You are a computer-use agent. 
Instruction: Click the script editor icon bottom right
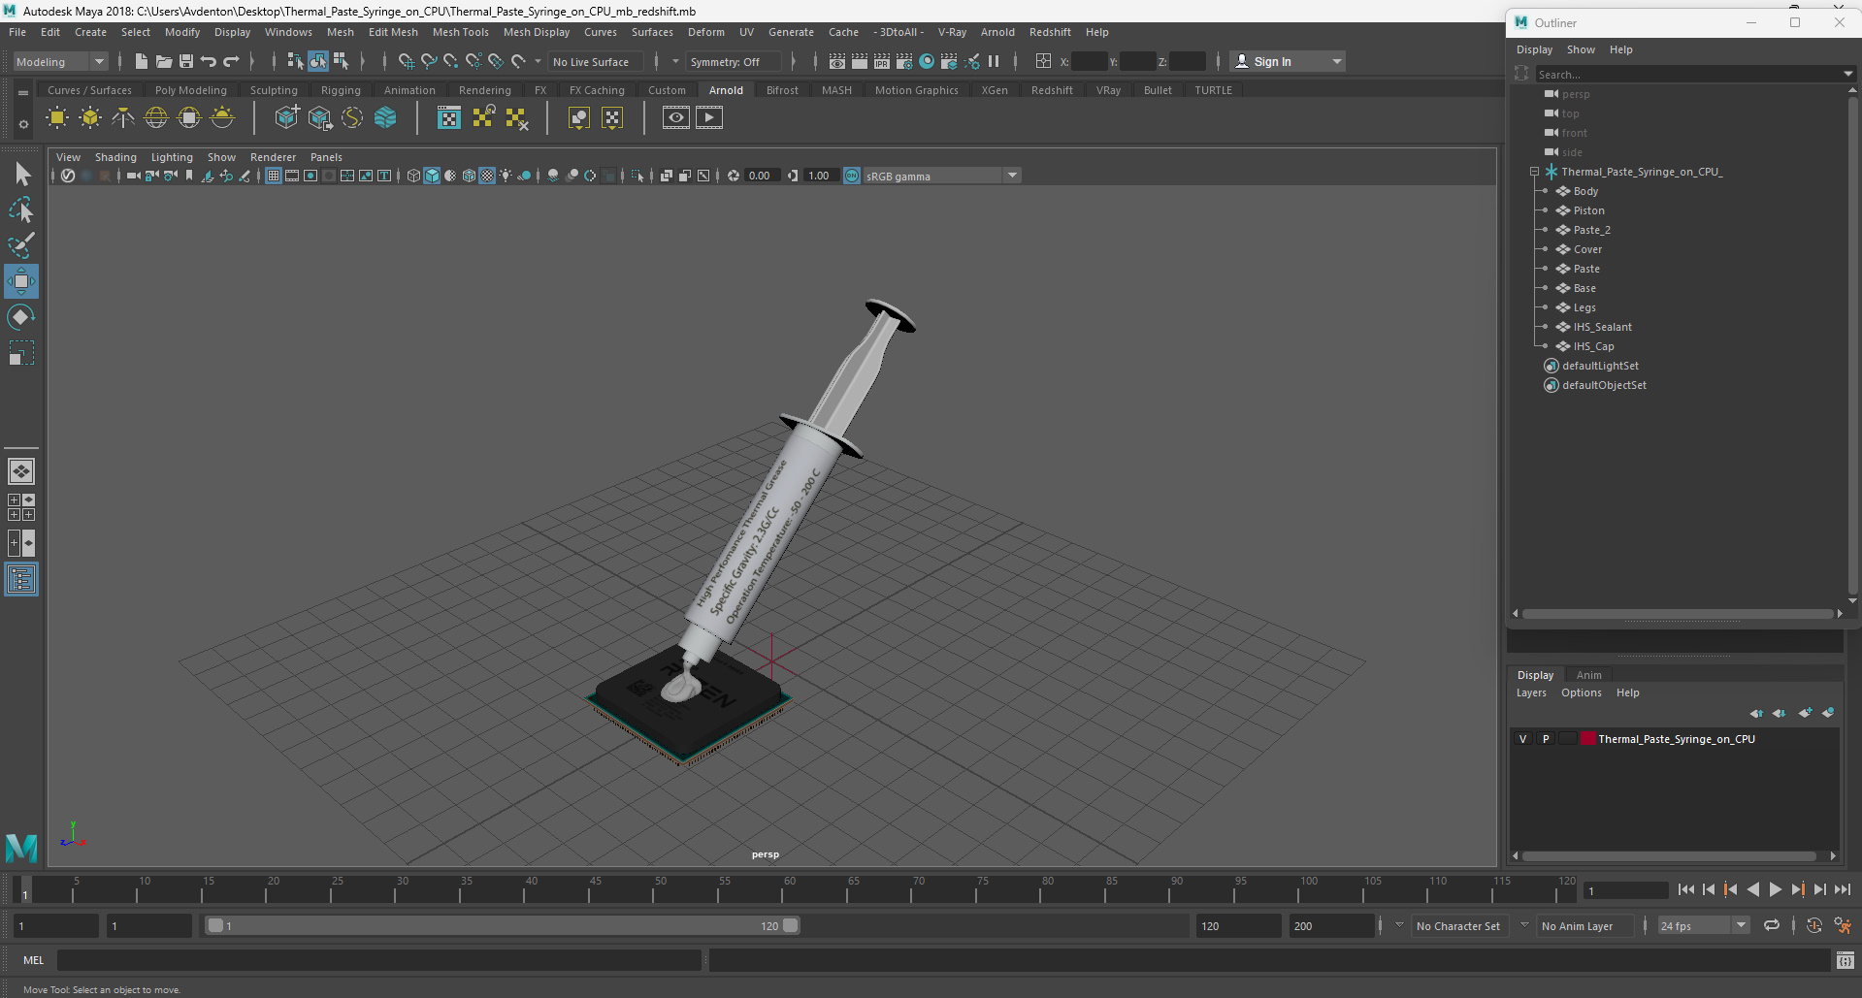point(1846,960)
